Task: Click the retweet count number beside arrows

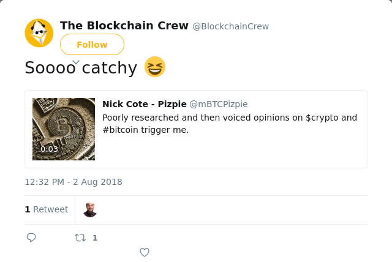Action: point(95,238)
